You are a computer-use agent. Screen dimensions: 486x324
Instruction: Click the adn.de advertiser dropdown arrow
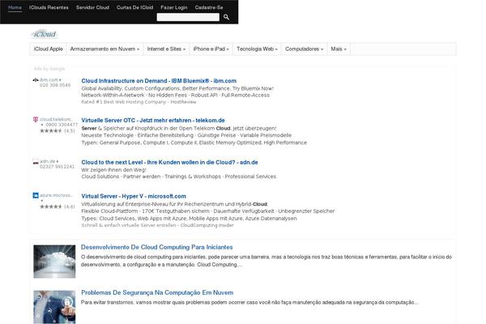(x=58, y=161)
